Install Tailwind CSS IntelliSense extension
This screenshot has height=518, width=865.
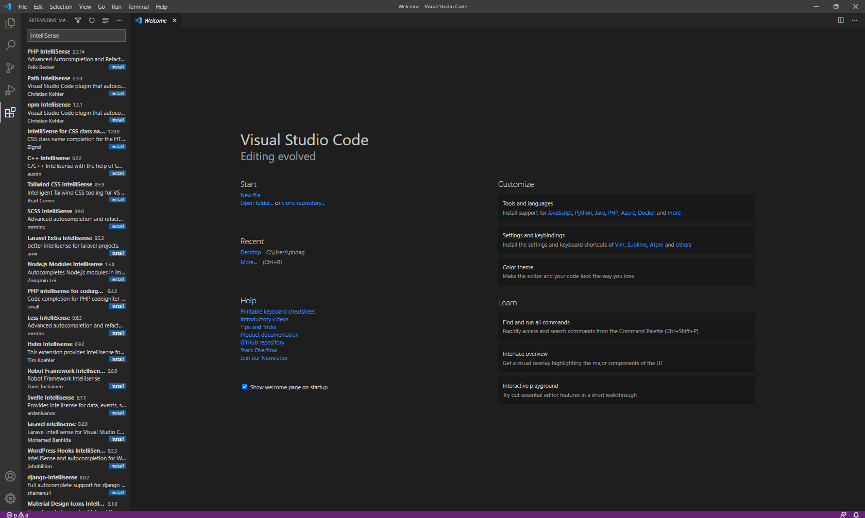point(117,200)
